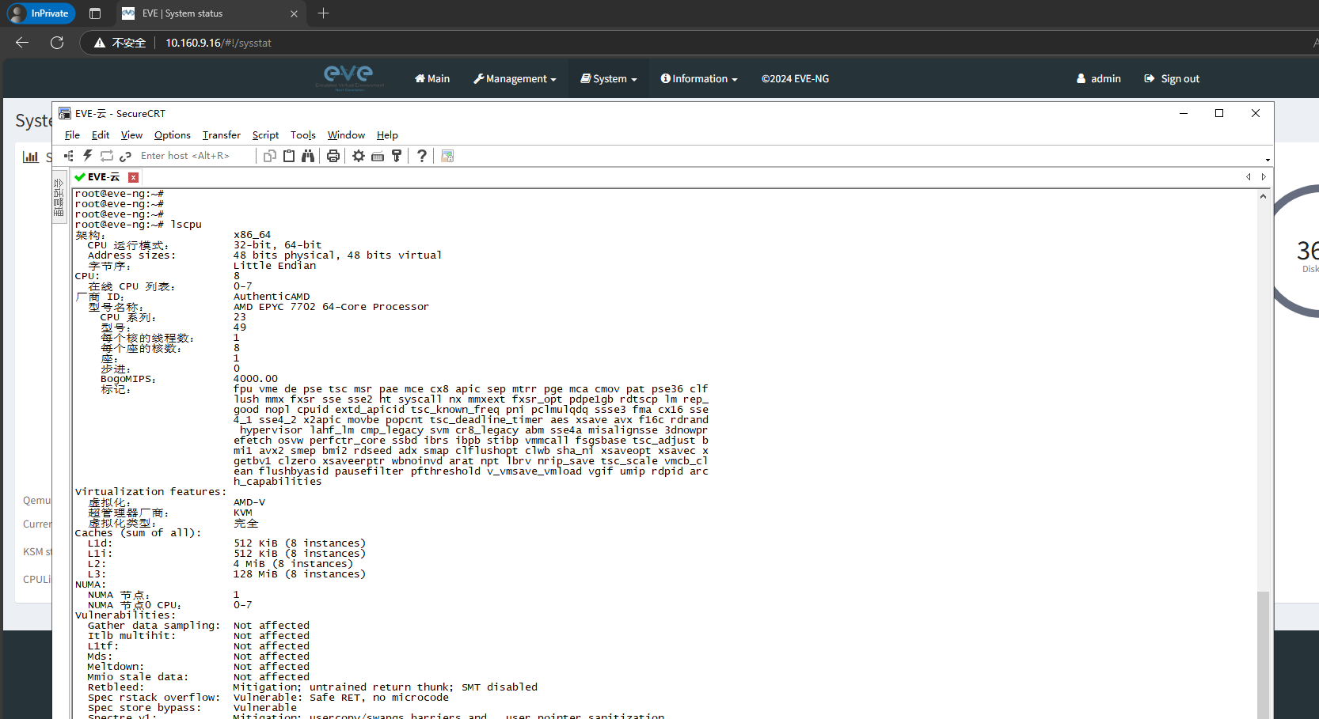Click the lscpu command line in terminal
This screenshot has height=719, width=1319.
[139, 225]
